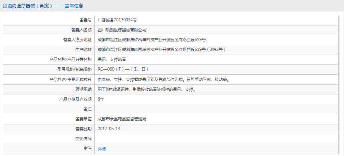344x156 pixels.
Task: Click the 产品名称/产品分类名称 label
Action: [x=70, y=60]
